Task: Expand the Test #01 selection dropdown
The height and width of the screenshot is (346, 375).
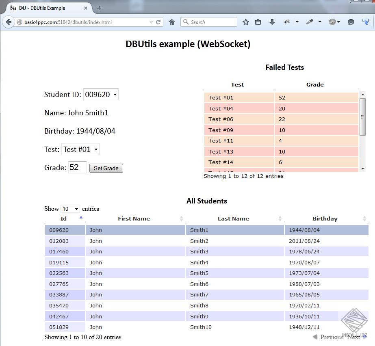Action: point(80,149)
